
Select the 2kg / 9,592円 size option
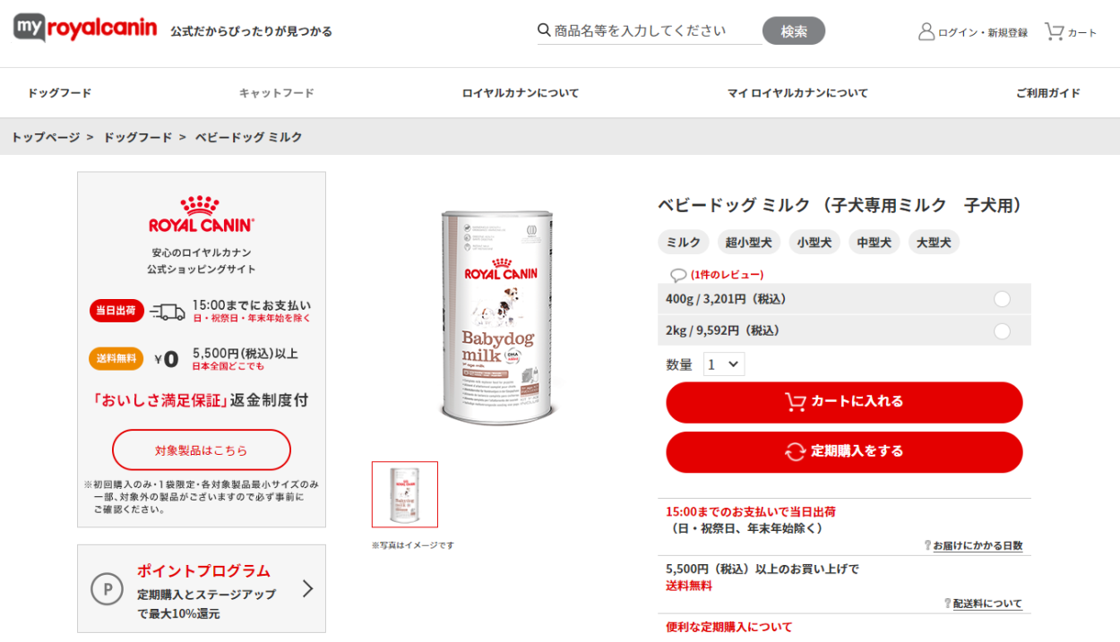pyautogui.click(x=844, y=330)
